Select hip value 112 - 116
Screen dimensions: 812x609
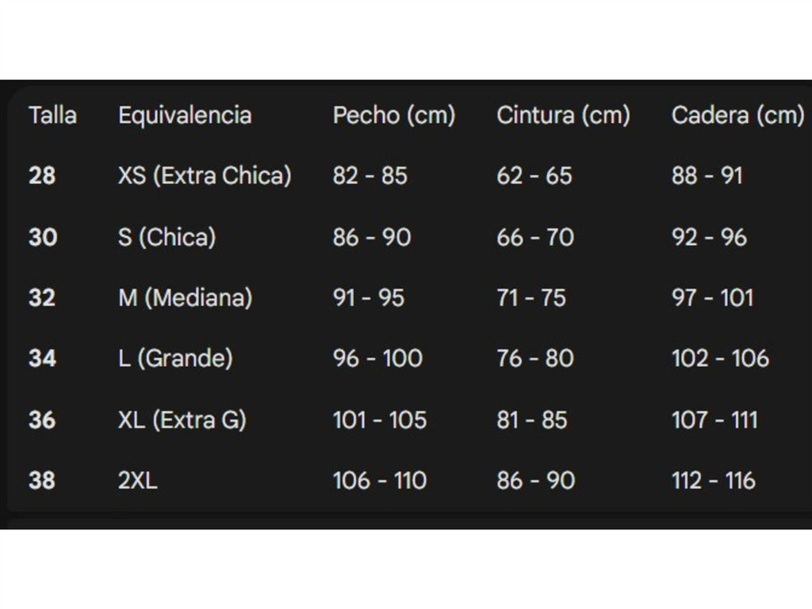tap(714, 481)
